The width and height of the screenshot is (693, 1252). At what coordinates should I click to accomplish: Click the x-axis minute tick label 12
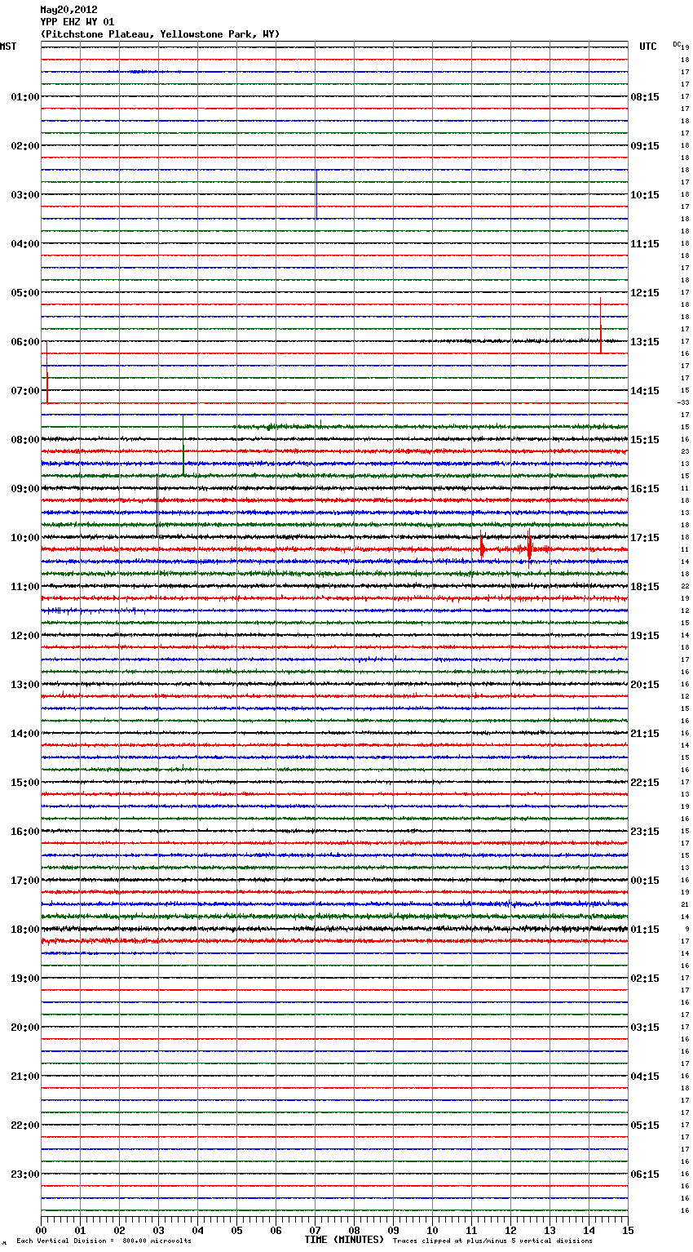[510, 1230]
